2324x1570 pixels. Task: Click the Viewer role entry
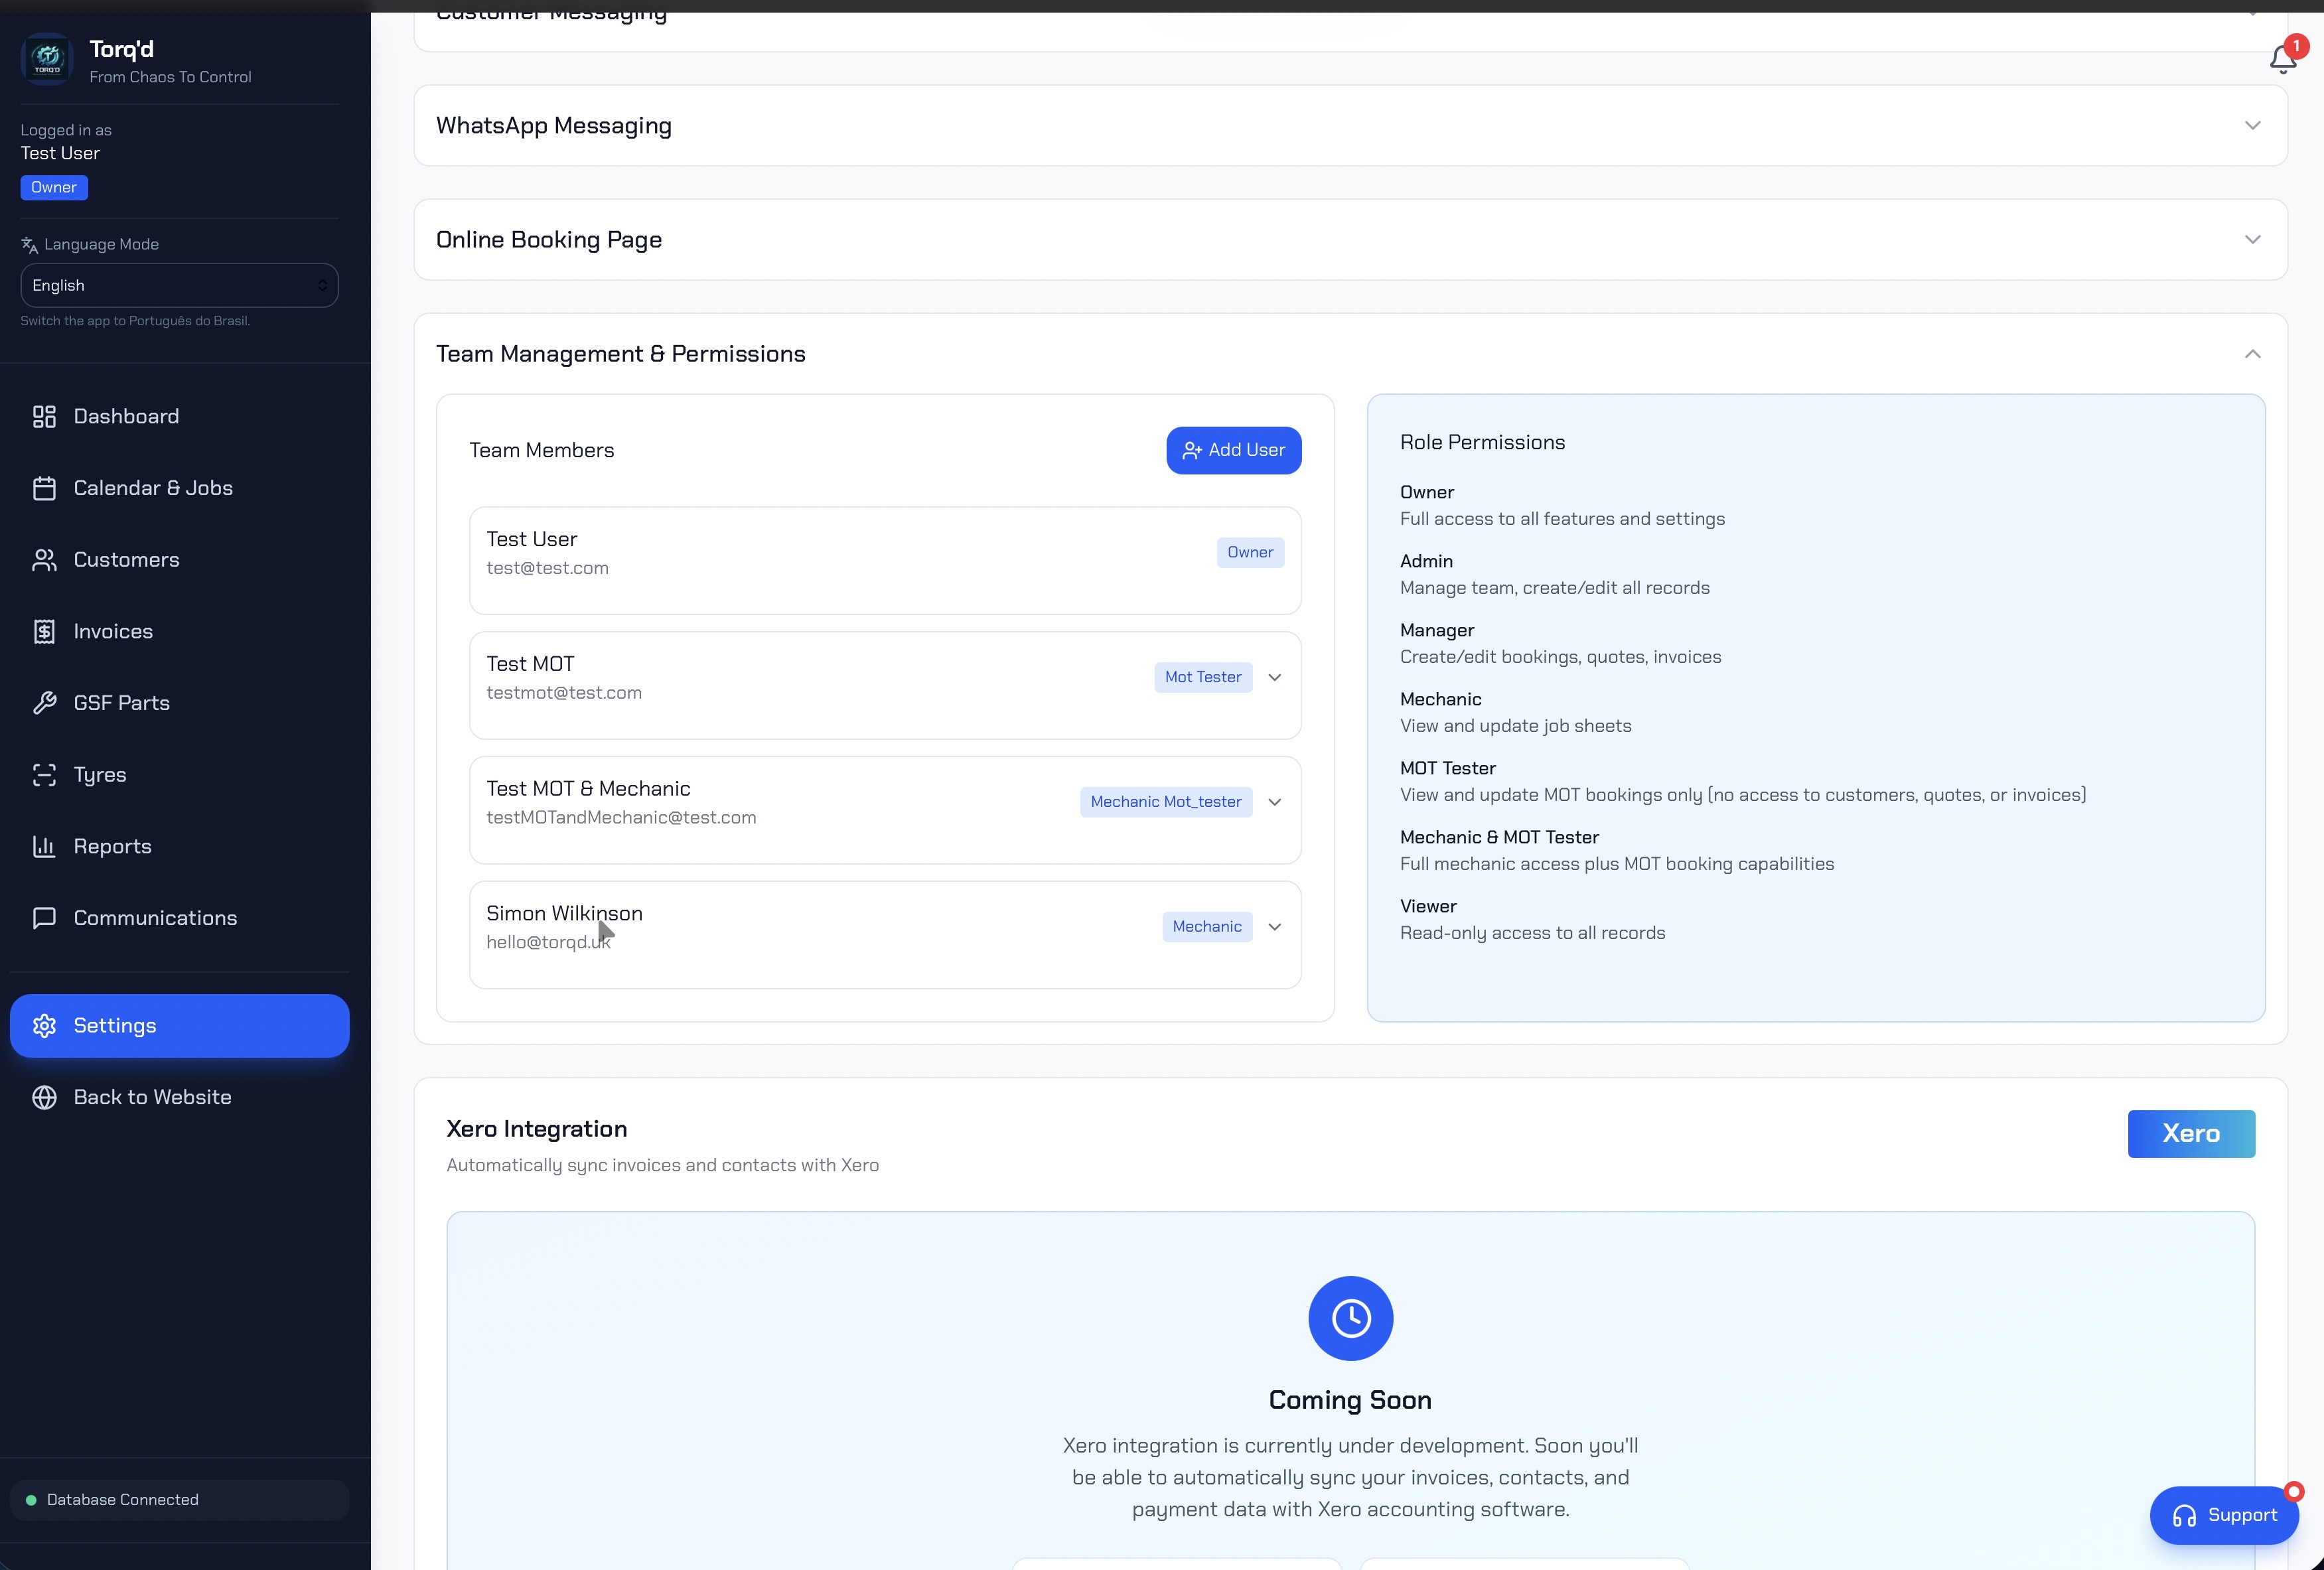pos(1533,920)
